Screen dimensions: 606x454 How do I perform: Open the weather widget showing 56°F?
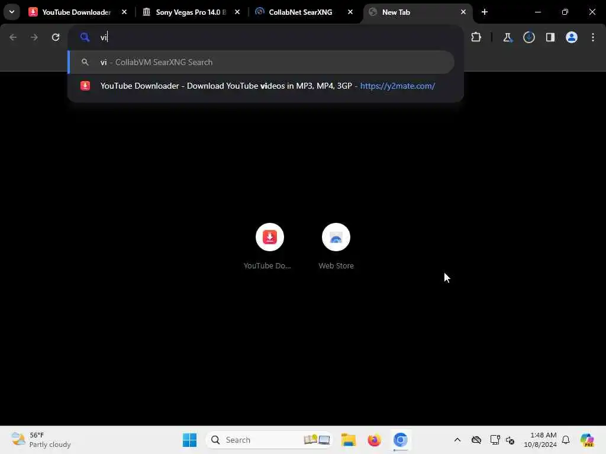(41, 440)
